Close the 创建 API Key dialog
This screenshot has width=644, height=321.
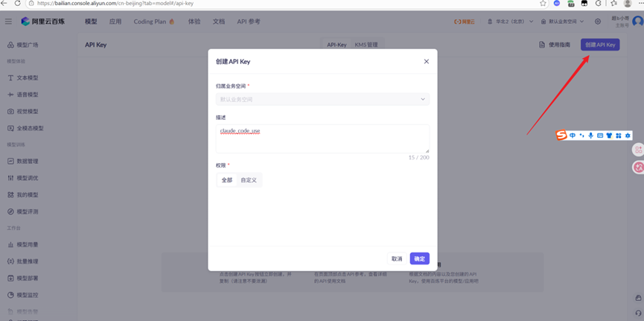[x=427, y=61]
